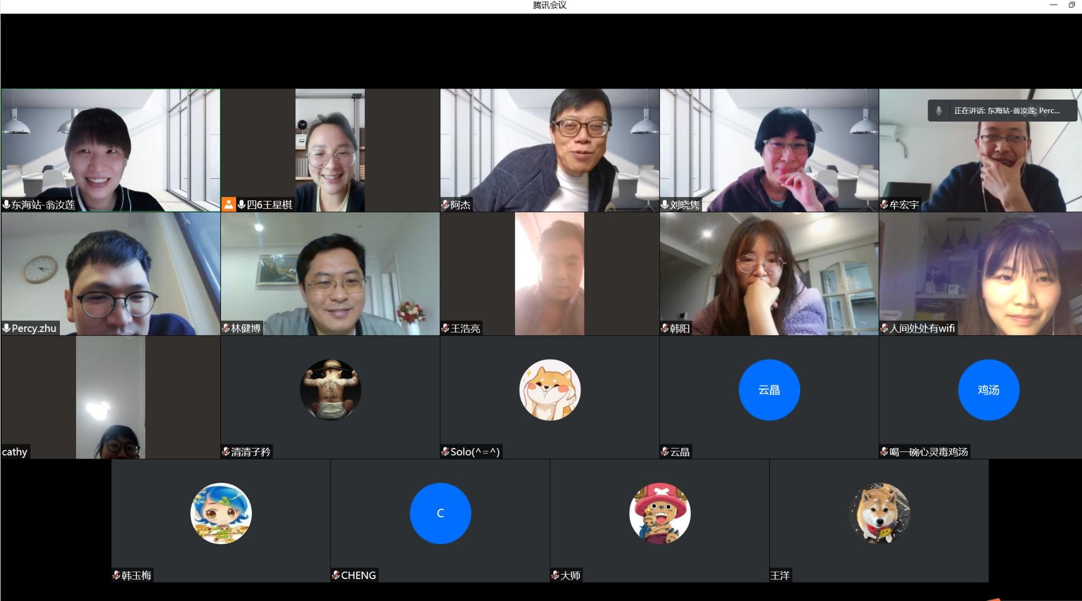Click the 喝一碗心灵毒鸡汤 name label
This screenshot has width=1082, height=601.
(928, 451)
